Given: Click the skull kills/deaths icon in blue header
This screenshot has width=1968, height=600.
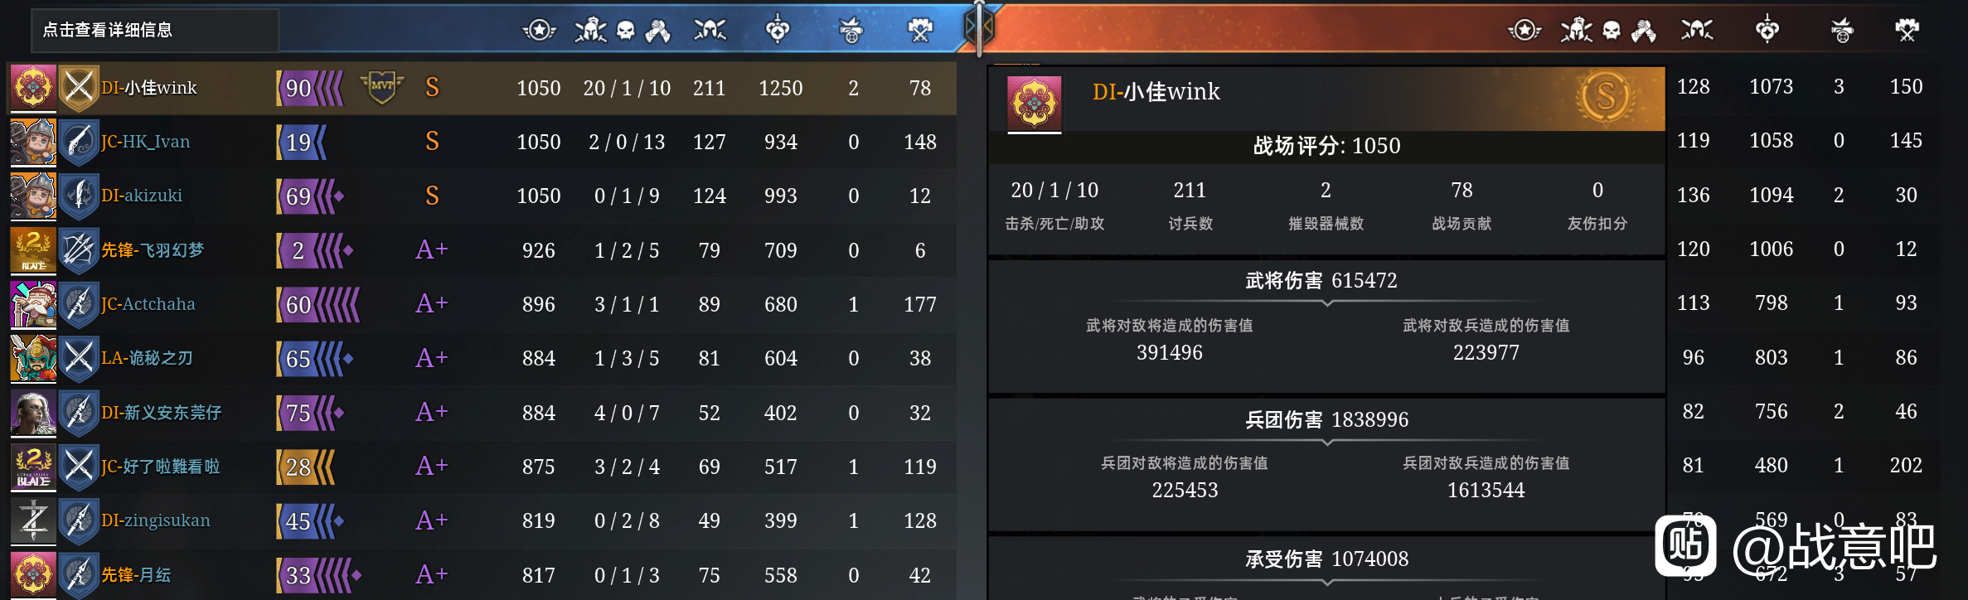Looking at the screenshot, I should [x=626, y=31].
